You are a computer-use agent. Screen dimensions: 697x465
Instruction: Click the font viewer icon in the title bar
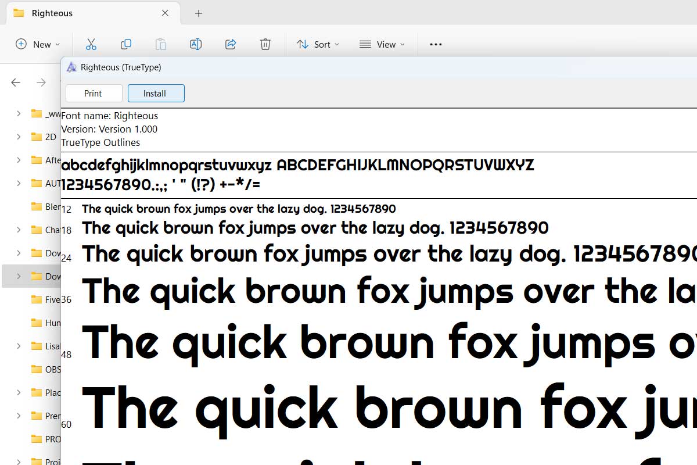click(71, 67)
